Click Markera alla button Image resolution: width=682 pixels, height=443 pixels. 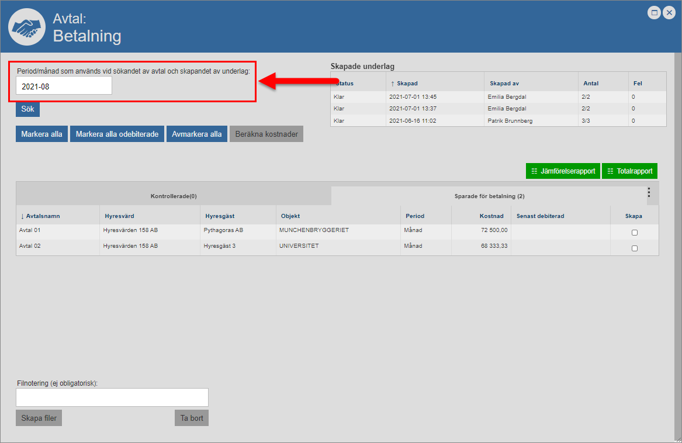tap(41, 134)
